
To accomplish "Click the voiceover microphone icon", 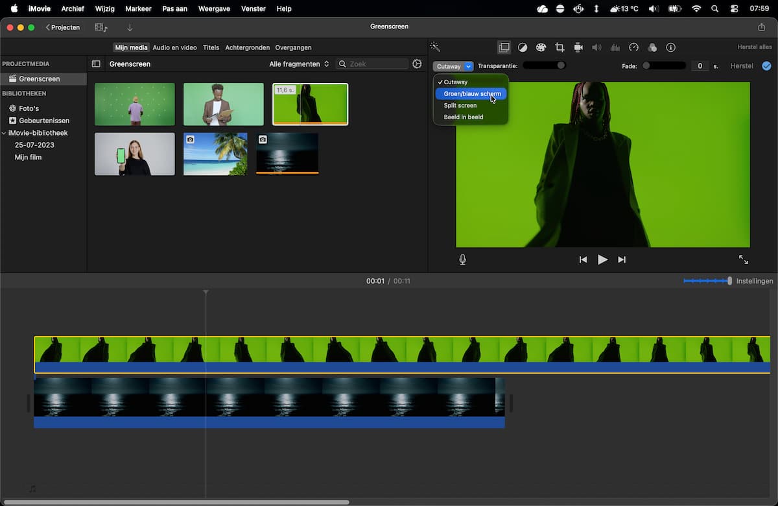I will (462, 259).
